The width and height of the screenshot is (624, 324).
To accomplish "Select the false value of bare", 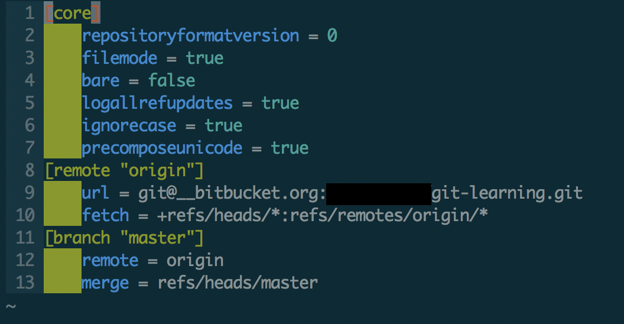I will point(171,80).
